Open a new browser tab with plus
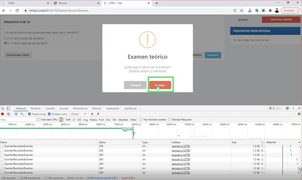 pos(156,3)
